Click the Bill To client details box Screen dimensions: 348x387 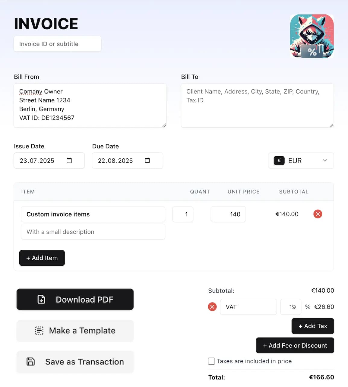tap(257, 105)
